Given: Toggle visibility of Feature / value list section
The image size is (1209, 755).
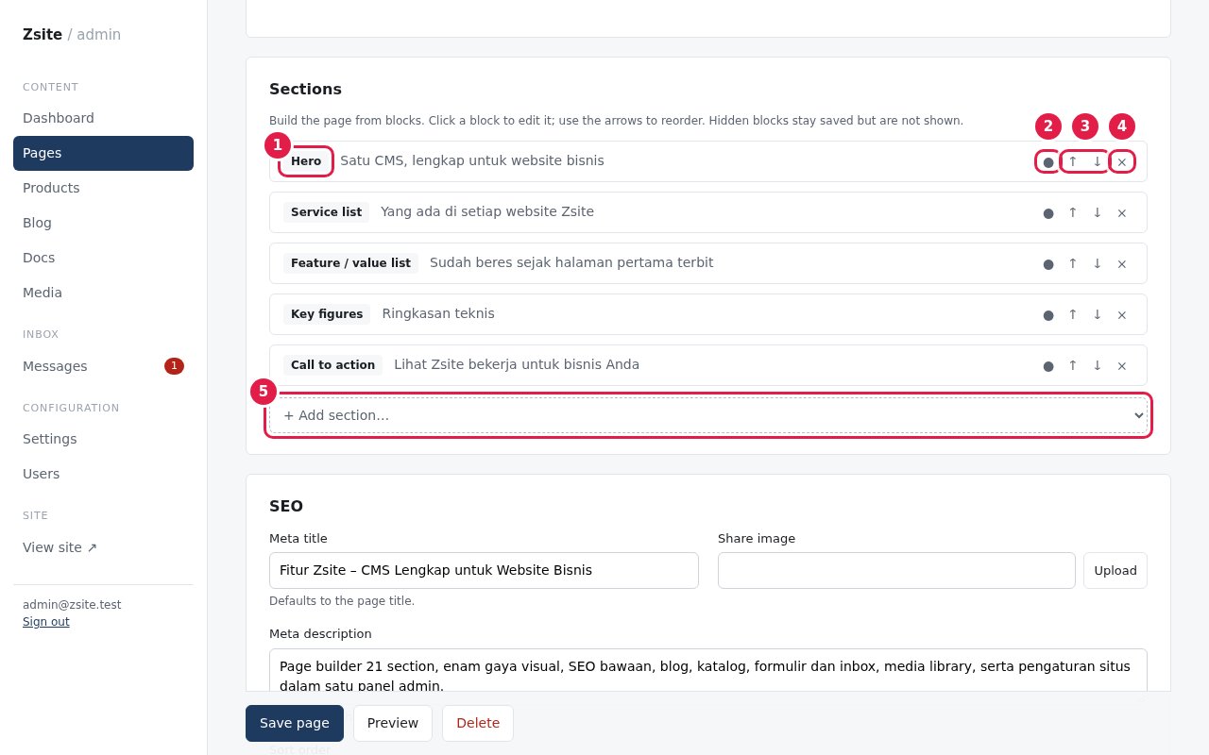Looking at the screenshot, I should (1048, 263).
